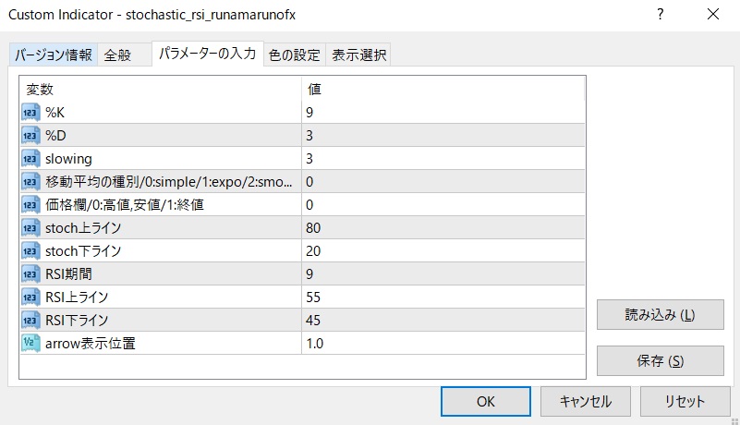Select the %K value field showing 9
The height and width of the screenshot is (425, 740).
[x=443, y=113]
